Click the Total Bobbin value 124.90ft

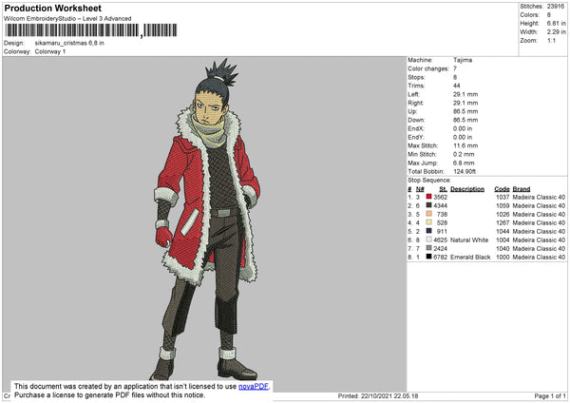[465, 172]
